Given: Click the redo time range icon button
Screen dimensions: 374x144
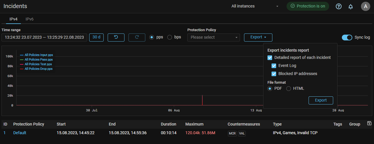Looking at the screenshot, I should 137,37.
